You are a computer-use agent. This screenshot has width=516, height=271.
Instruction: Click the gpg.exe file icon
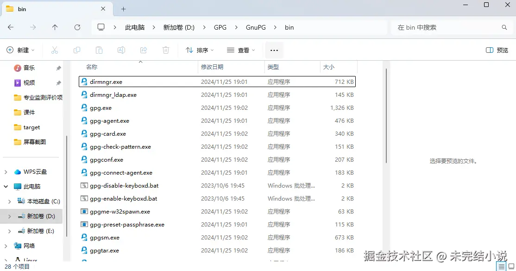(84, 107)
